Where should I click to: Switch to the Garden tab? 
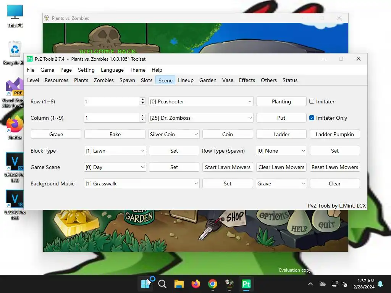pos(208,80)
